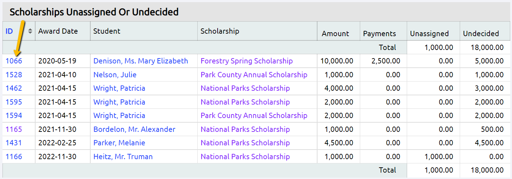Open scholarship record 1462
The image size is (512, 179).
coord(14,88)
